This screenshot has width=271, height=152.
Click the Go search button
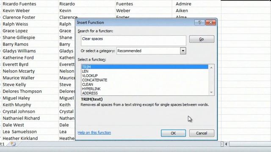tap(202, 39)
